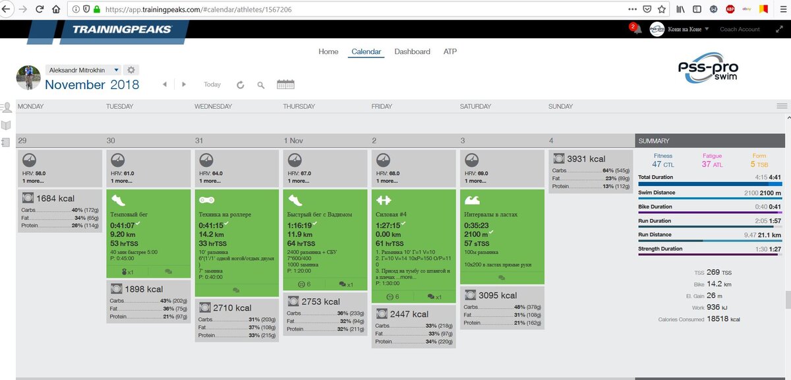Open workout library book icon in left sidebar
Viewport: 791px width, 380px height.
point(7,125)
